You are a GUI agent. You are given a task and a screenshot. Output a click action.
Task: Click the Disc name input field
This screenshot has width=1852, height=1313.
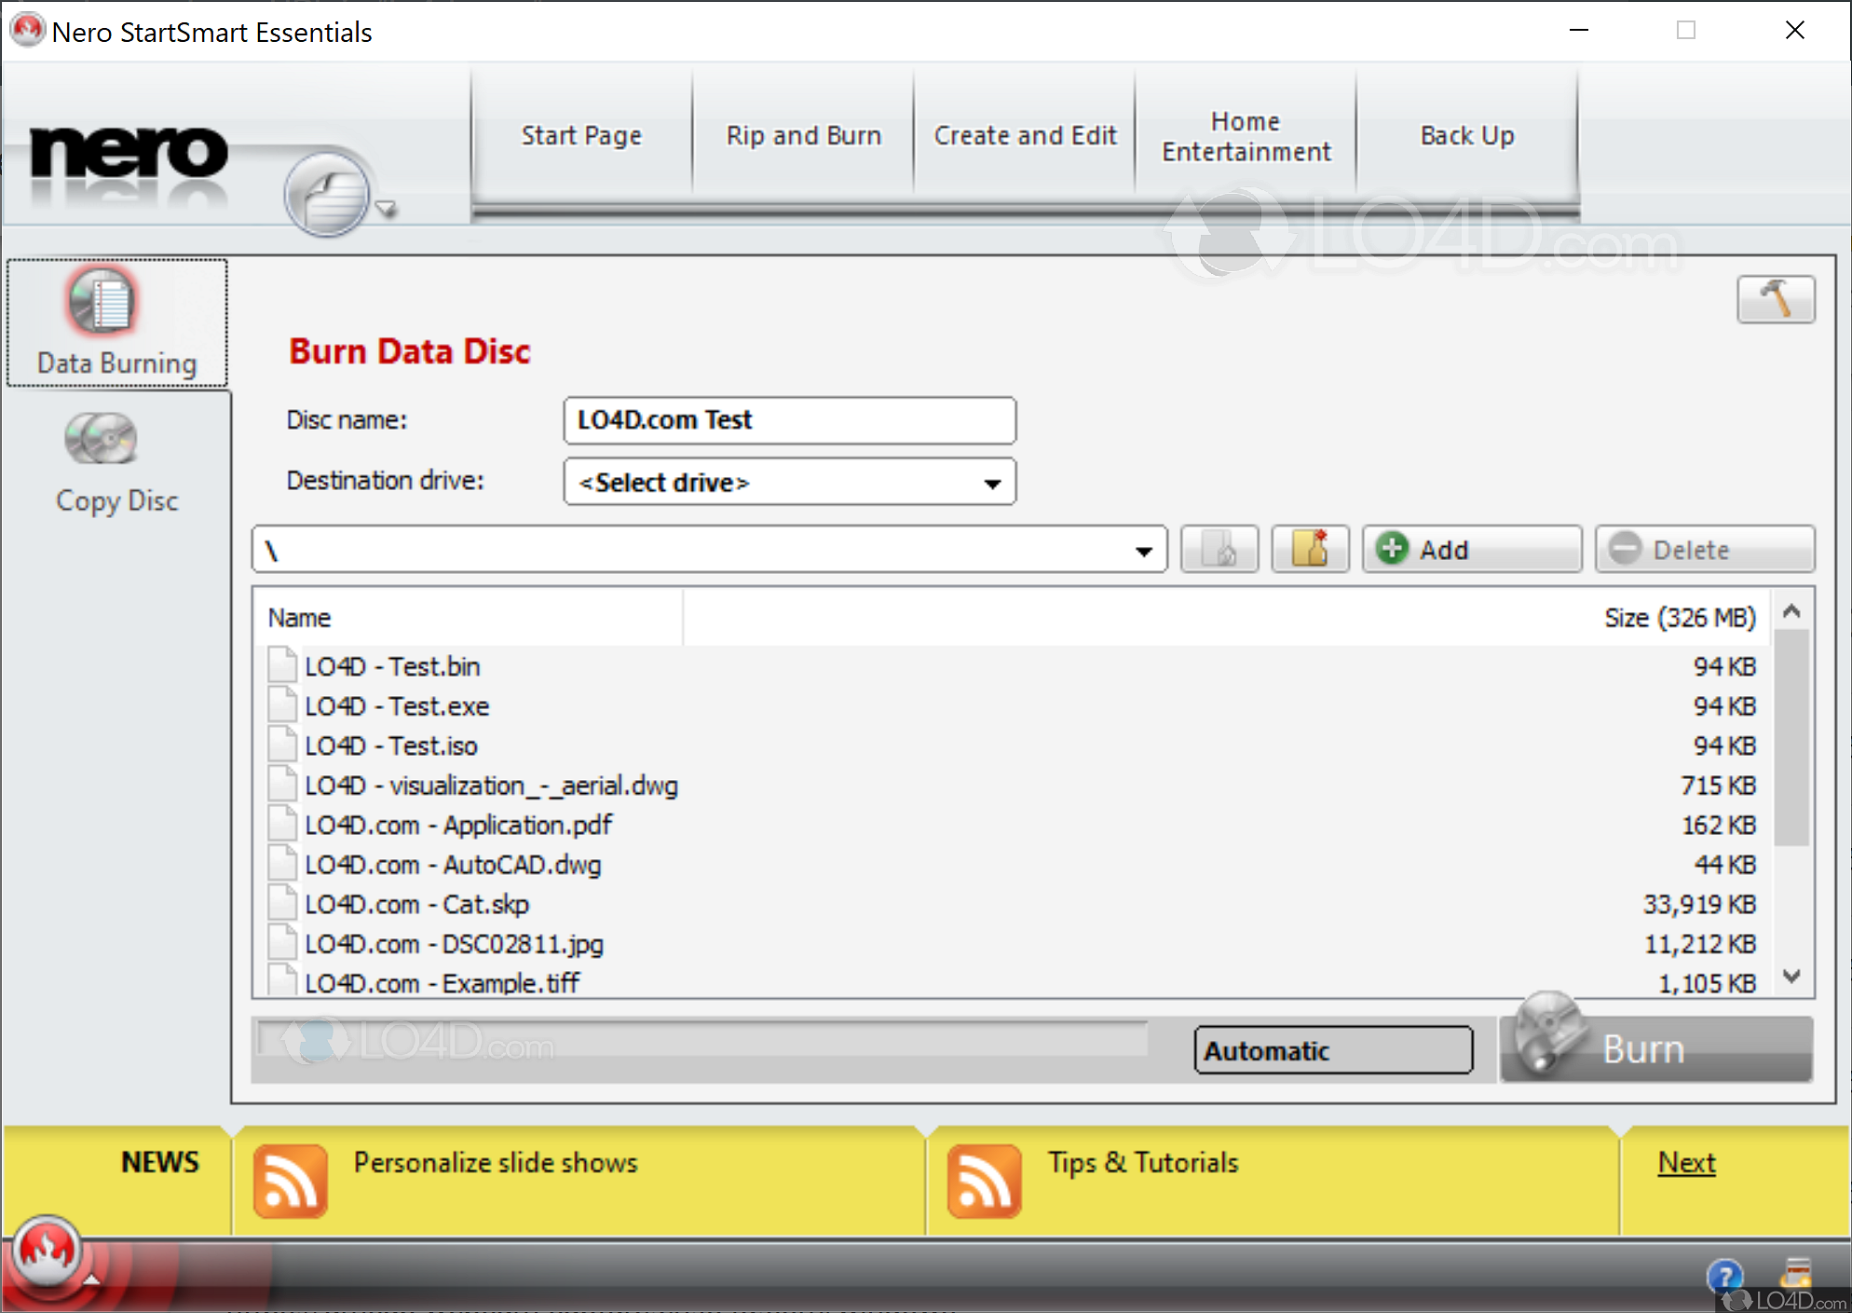point(789,420)
